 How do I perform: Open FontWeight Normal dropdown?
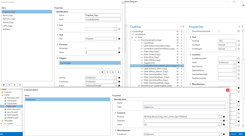235,49
